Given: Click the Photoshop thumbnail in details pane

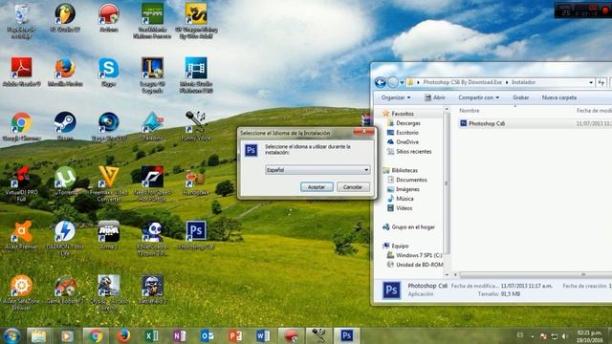Looking at the screenshot, I should click(391, 290).
